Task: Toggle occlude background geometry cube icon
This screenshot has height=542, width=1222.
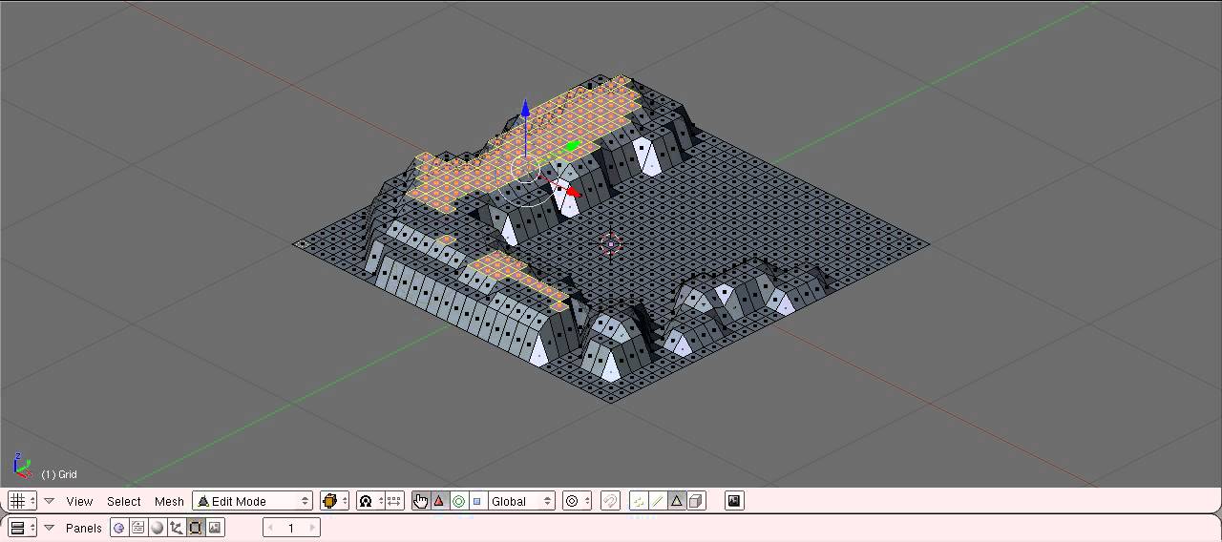Action: 696,501
